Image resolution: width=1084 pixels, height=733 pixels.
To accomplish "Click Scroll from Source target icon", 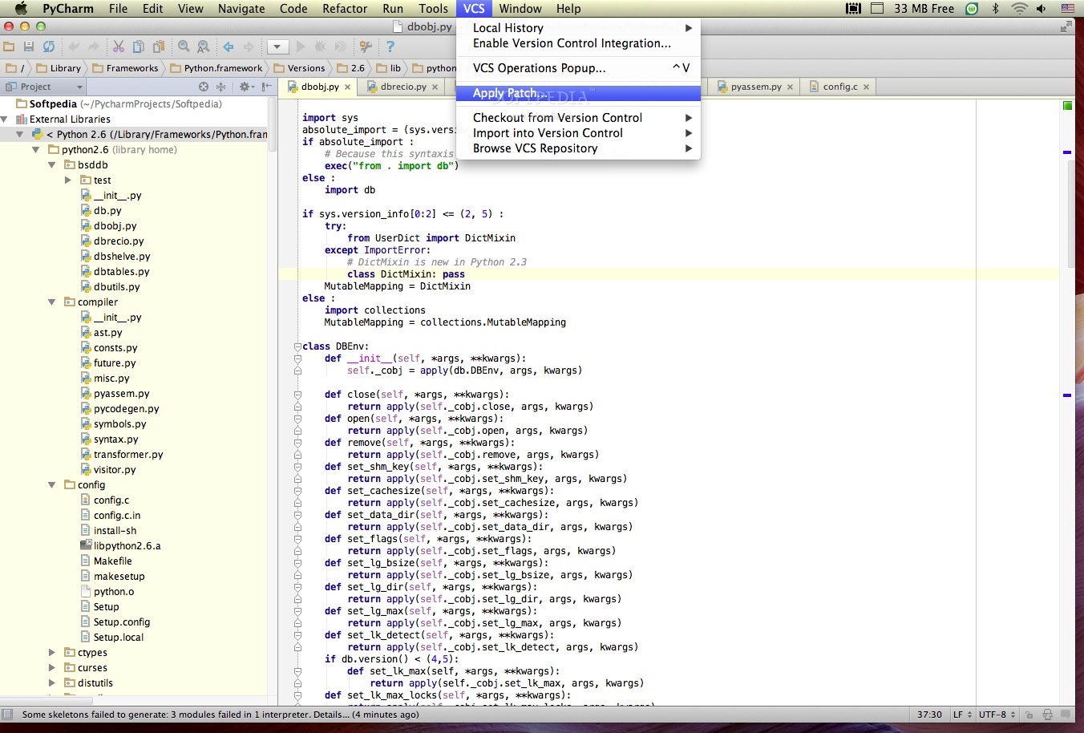I will 204,87.
